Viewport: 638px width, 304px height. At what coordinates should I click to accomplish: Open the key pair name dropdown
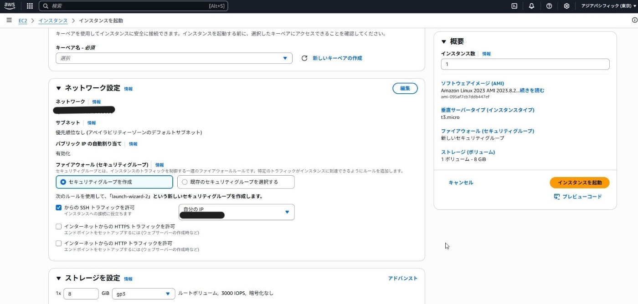point(174,58)
